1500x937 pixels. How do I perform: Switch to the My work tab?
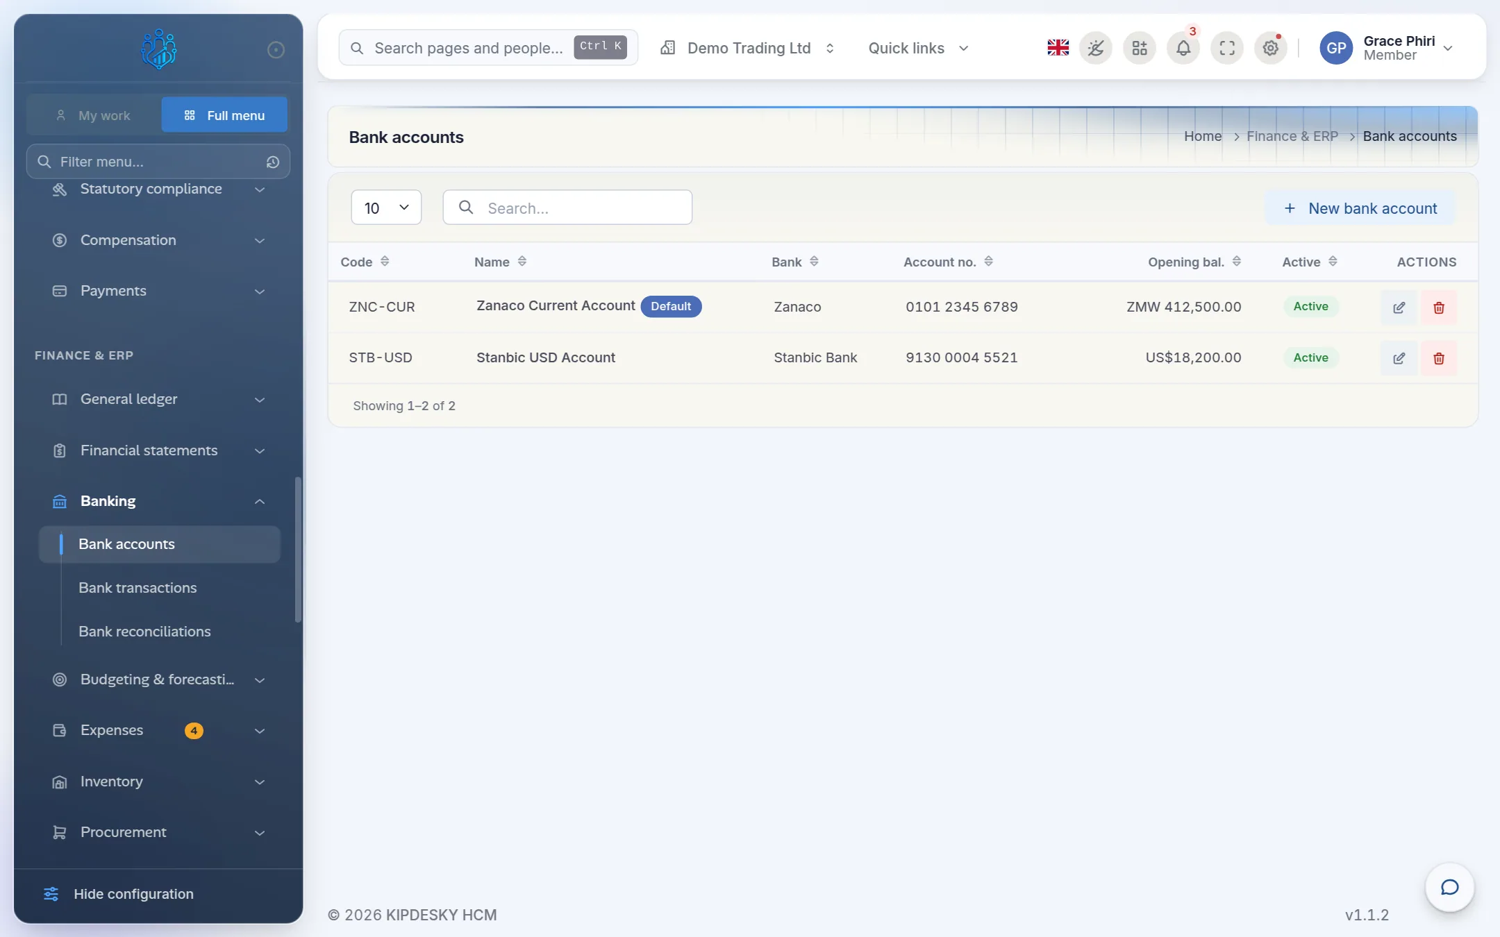point(94,115)
